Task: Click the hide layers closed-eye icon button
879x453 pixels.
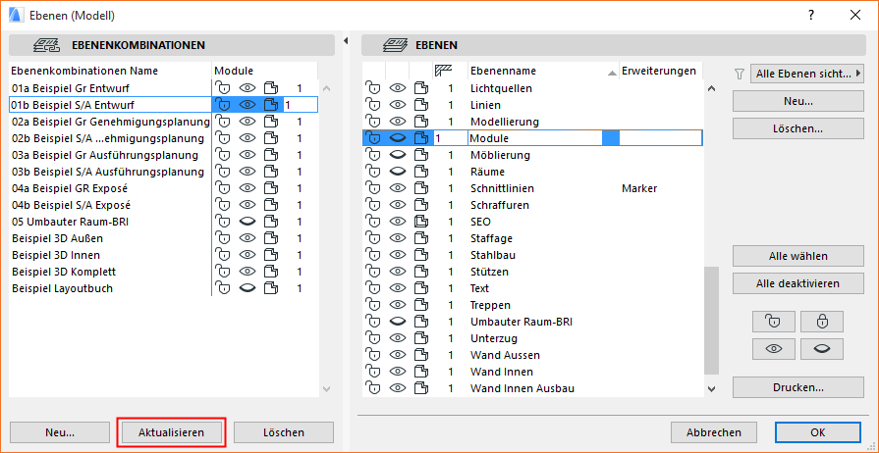Action: click(x=822, y=349)
